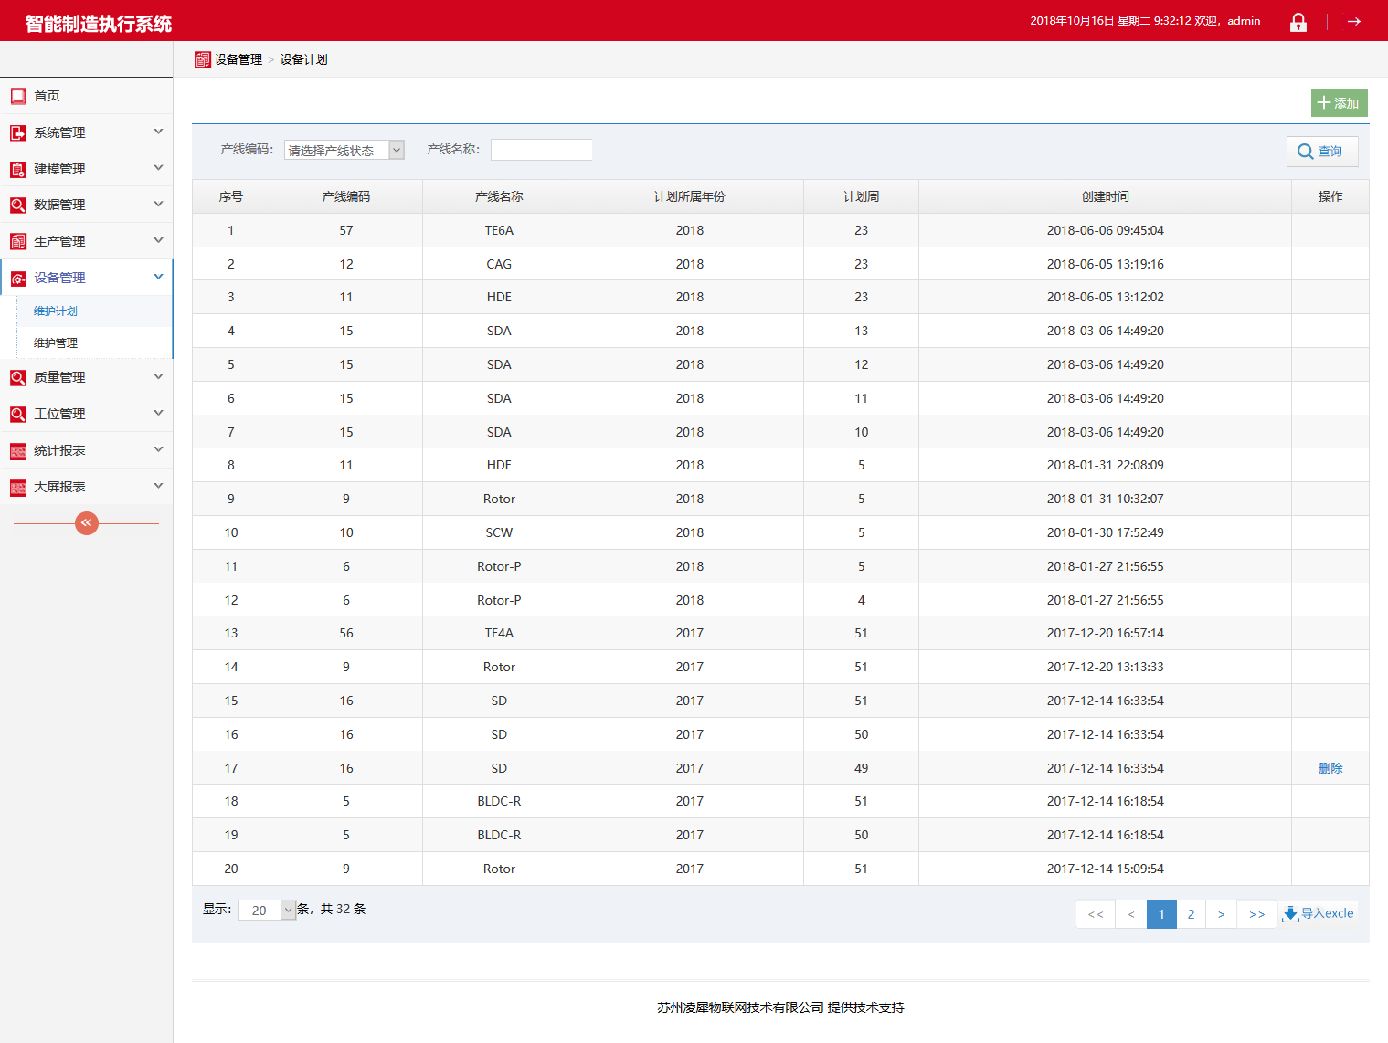The image size is (1388, 1043).
Task: Click the 删除 link in row 17
Action: pos(1330,768)
